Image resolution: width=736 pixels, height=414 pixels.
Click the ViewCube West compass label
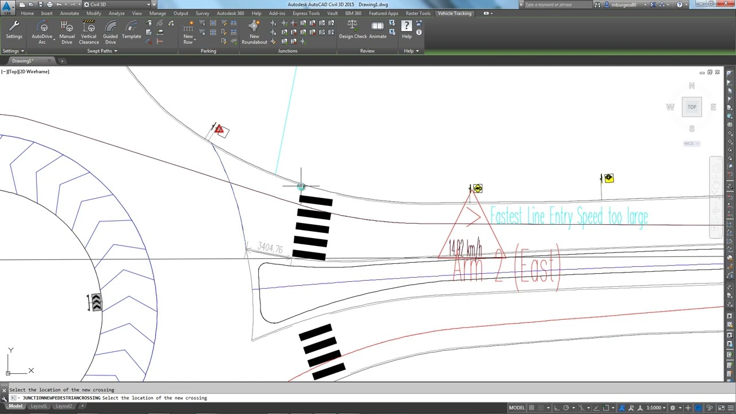point(670,107)
